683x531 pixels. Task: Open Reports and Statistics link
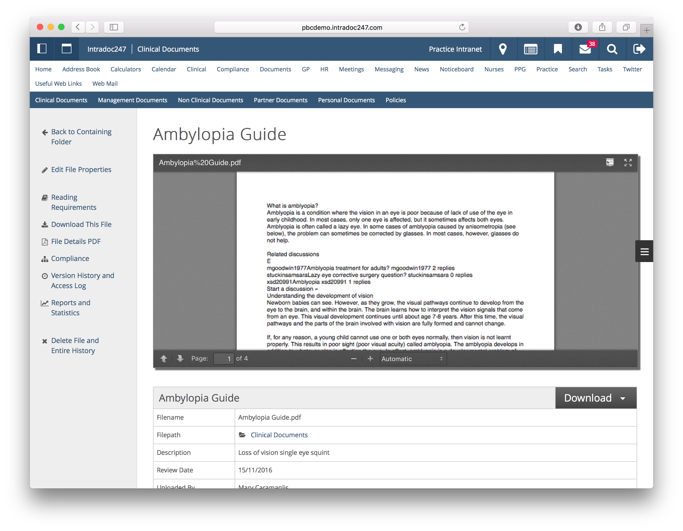[71, 308]
